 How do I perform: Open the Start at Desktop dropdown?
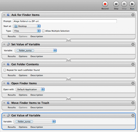pos(27,26)
